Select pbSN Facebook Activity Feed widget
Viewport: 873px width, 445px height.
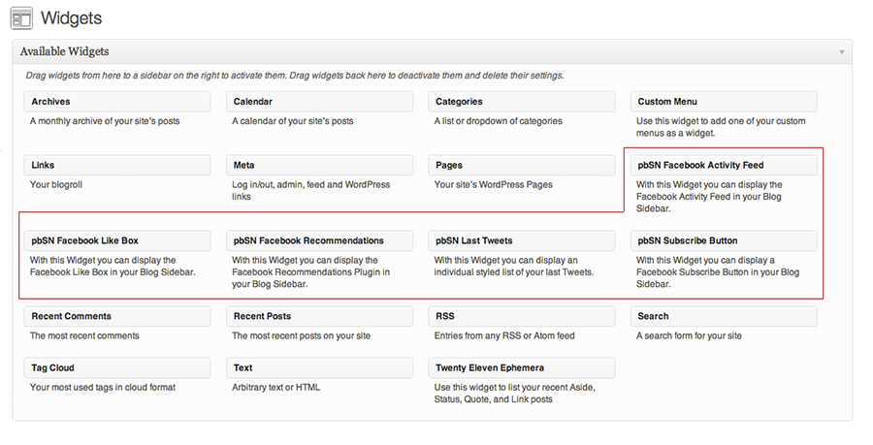724,166
